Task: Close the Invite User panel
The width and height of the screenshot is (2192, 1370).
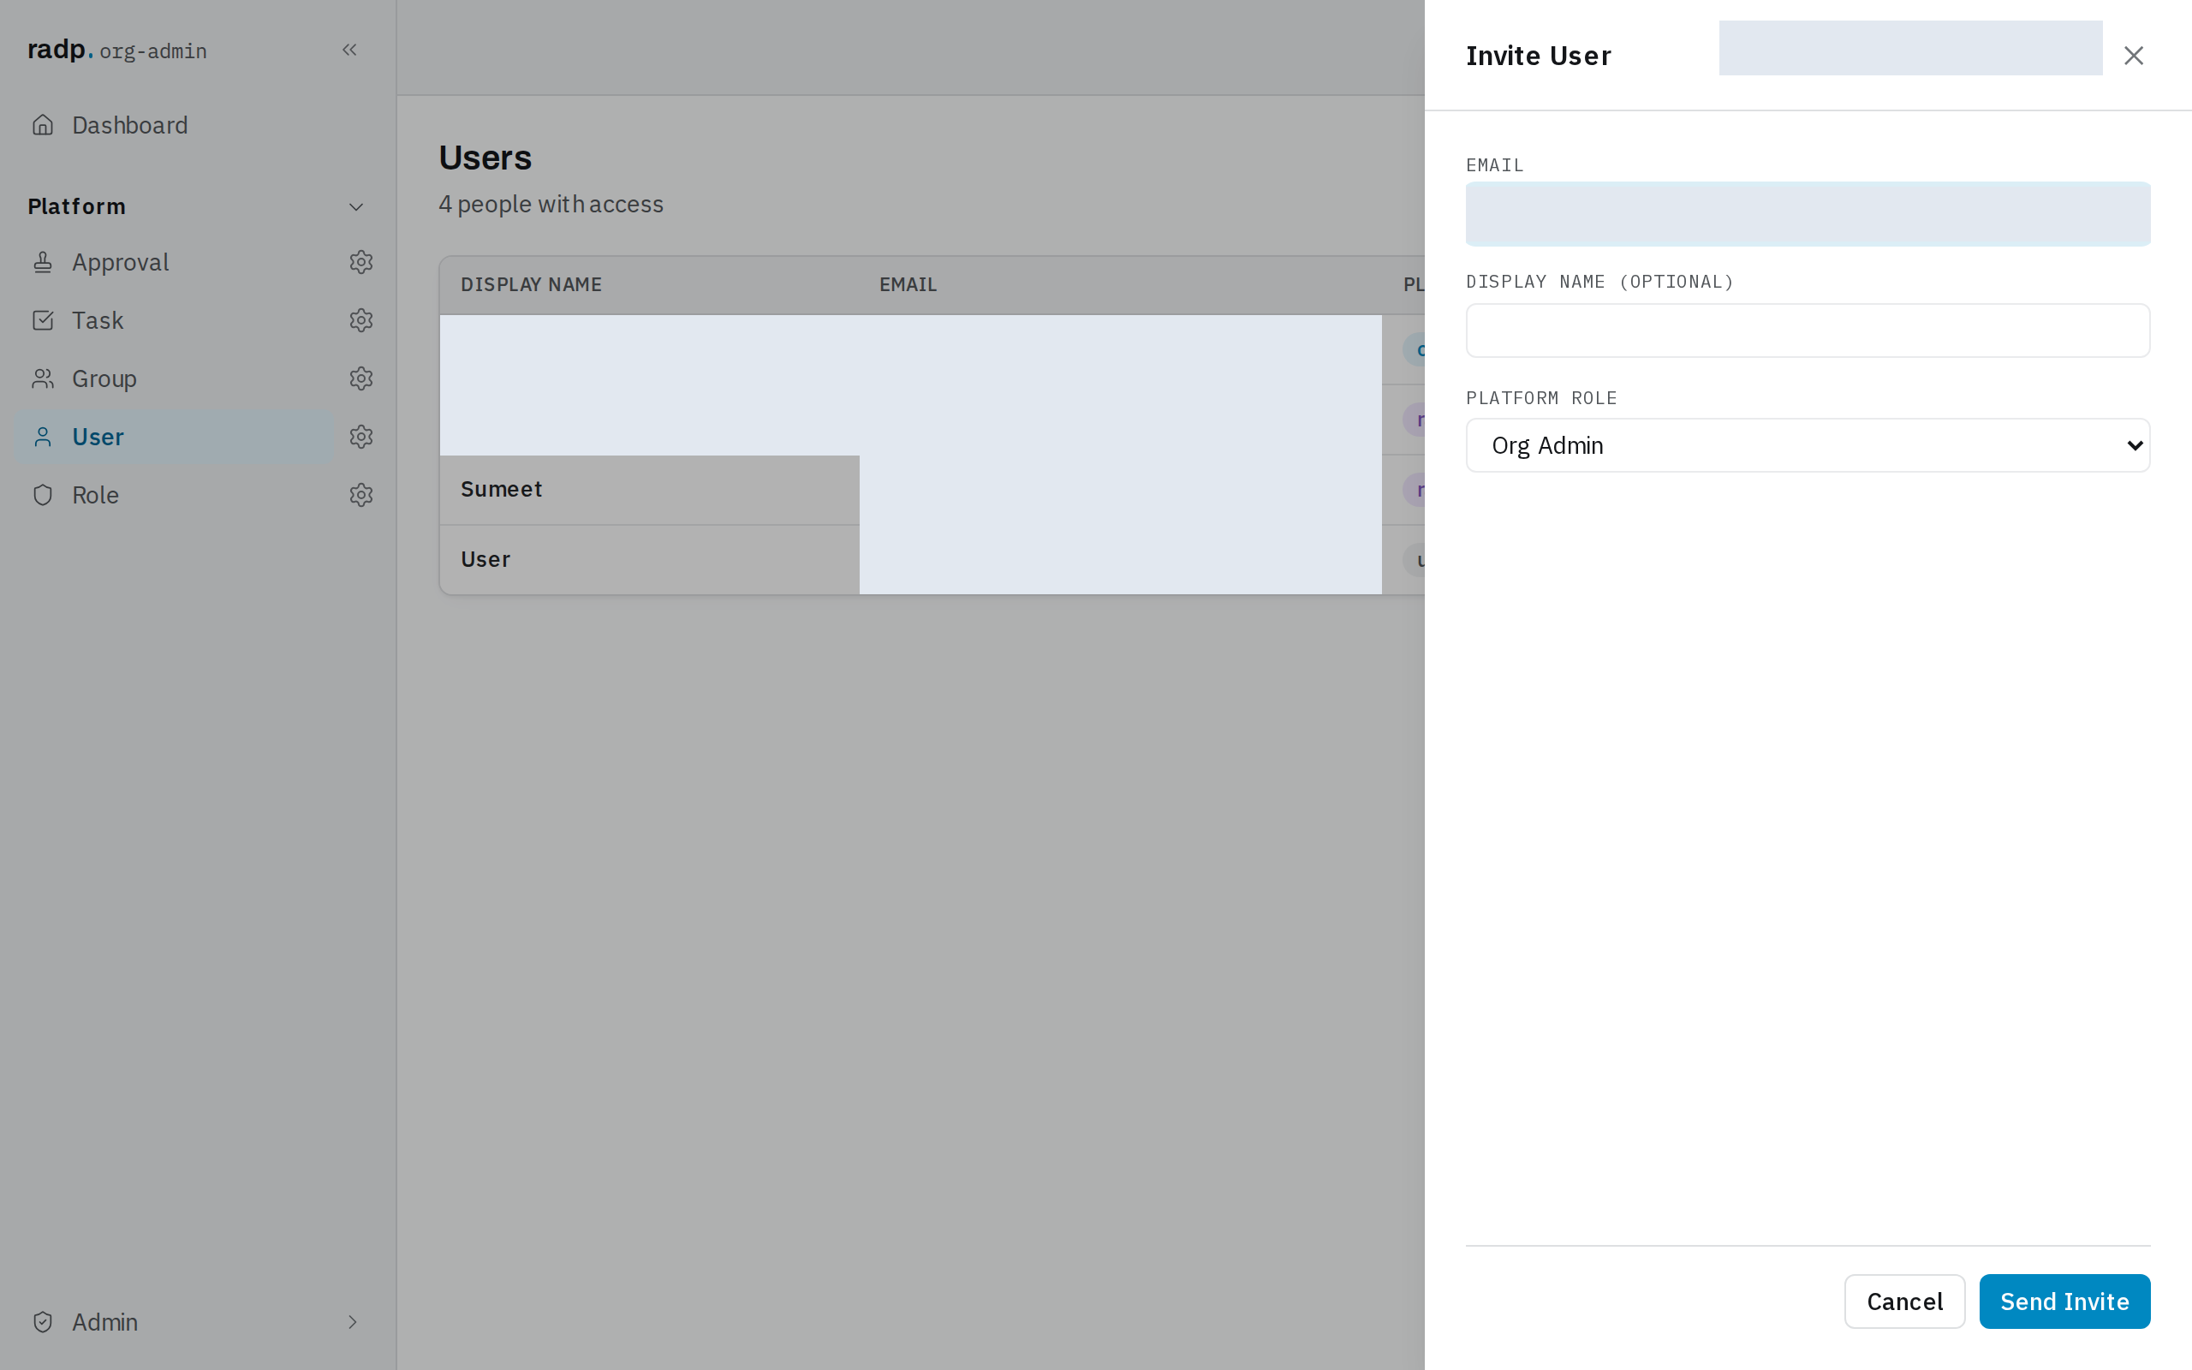Action: tap(2133, 56)
